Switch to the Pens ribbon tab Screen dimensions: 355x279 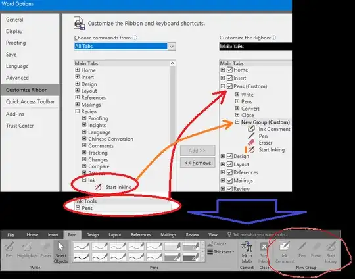coord(72,235)
